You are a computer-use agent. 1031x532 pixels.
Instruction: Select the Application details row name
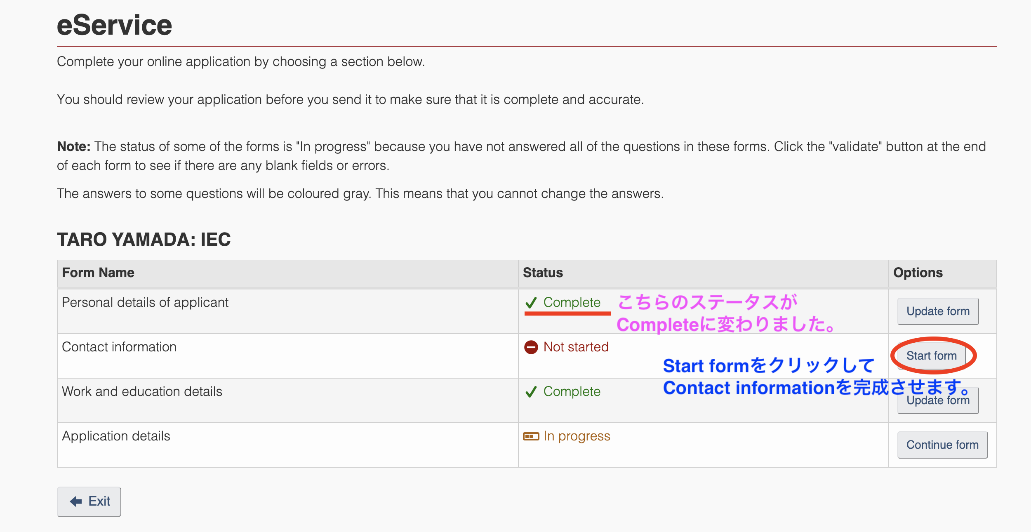coord(116,436)
